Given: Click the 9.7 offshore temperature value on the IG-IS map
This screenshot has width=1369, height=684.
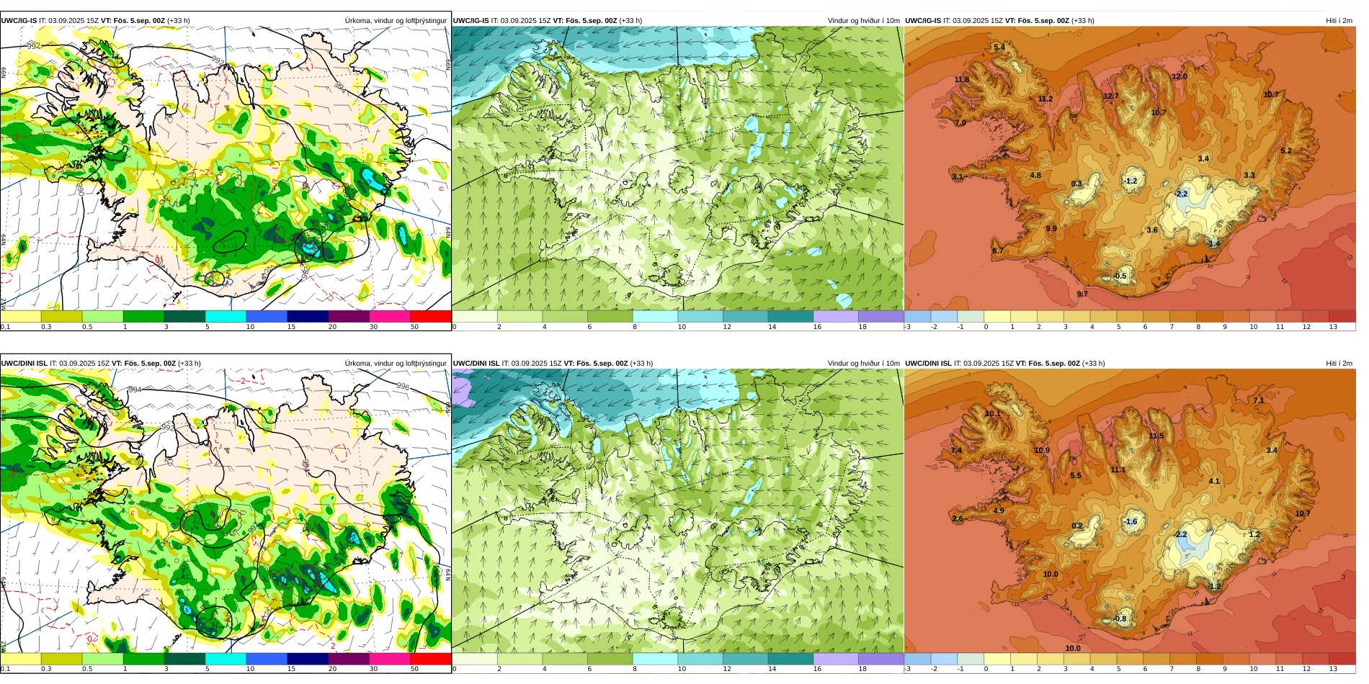Looking at the screenshot, I should tap(1082, 294).
